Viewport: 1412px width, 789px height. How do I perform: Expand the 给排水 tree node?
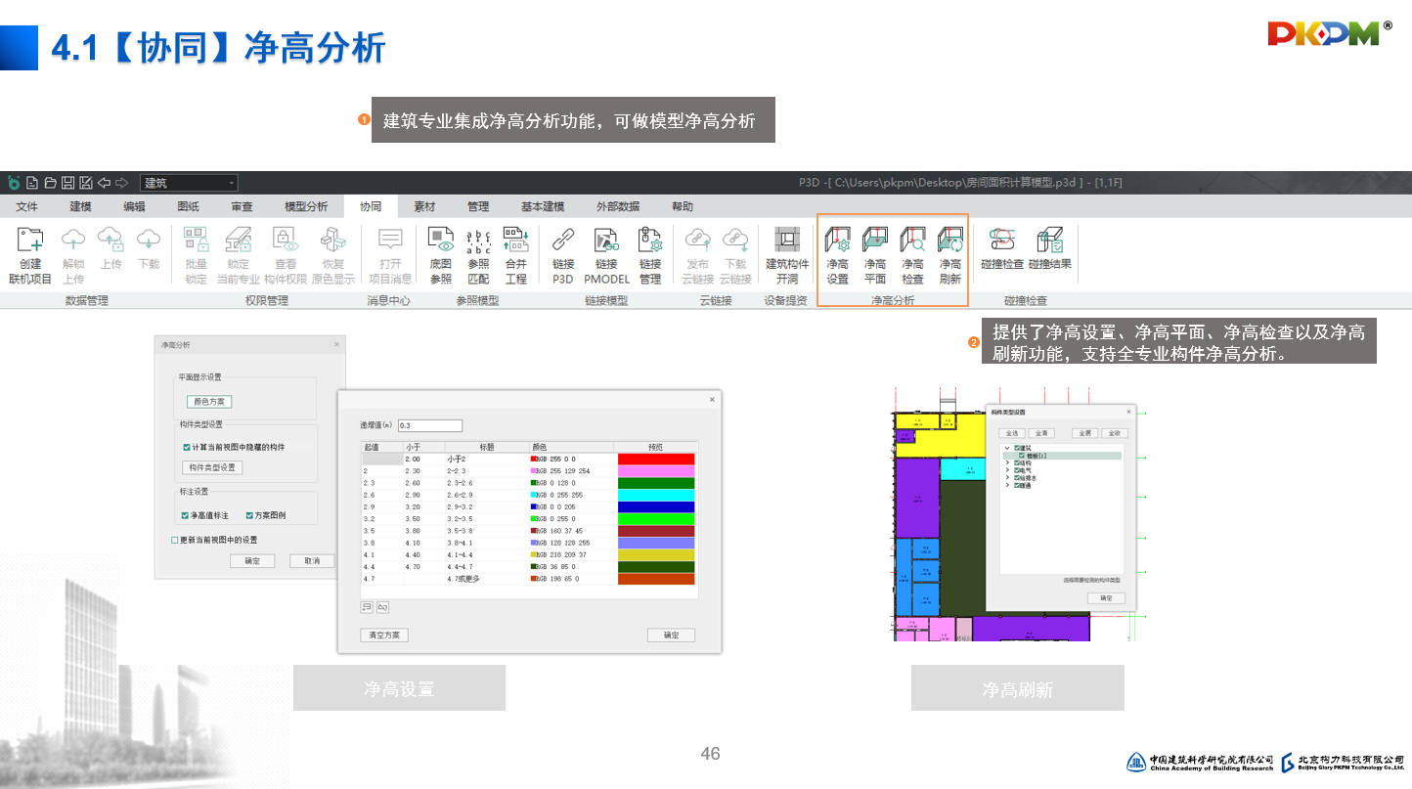1007,478
